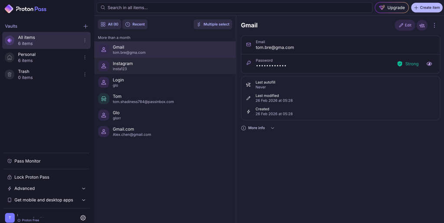Click the share item icon
The image size is (444, 223).
pyautogui.click(x=422, y=25)
